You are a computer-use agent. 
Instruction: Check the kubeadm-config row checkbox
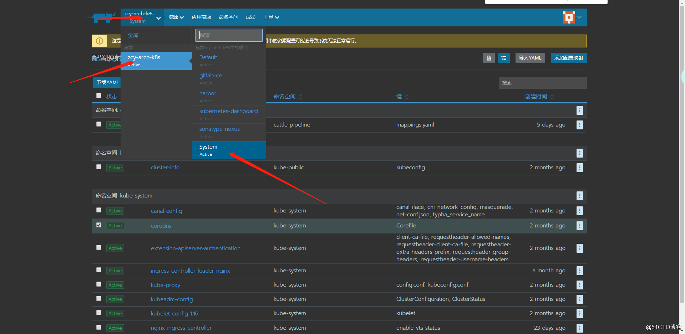click(99, 298)
